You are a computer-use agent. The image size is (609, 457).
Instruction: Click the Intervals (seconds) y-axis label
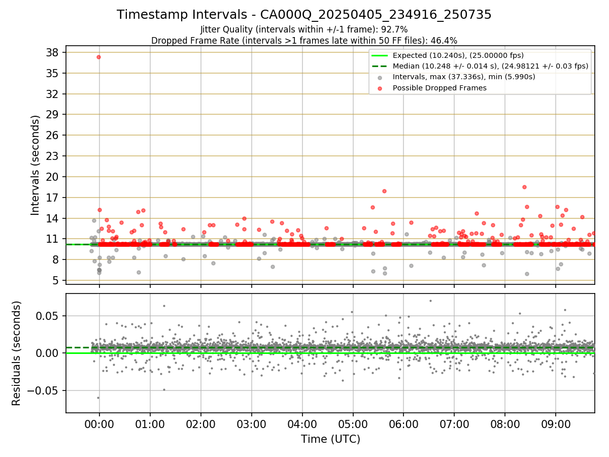(x=35, y=165)
